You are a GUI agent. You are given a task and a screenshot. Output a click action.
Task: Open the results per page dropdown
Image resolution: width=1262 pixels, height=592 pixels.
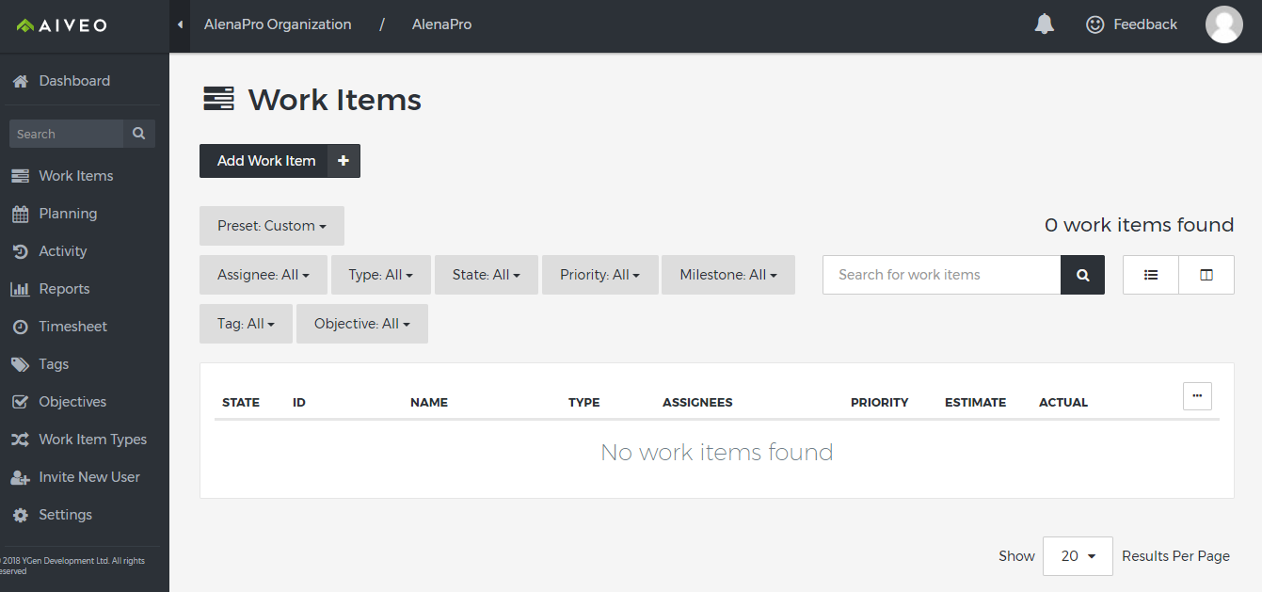1078,556
